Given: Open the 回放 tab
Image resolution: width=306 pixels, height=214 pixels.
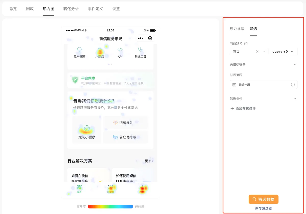Looking at the screenshot, I should 30,9.
